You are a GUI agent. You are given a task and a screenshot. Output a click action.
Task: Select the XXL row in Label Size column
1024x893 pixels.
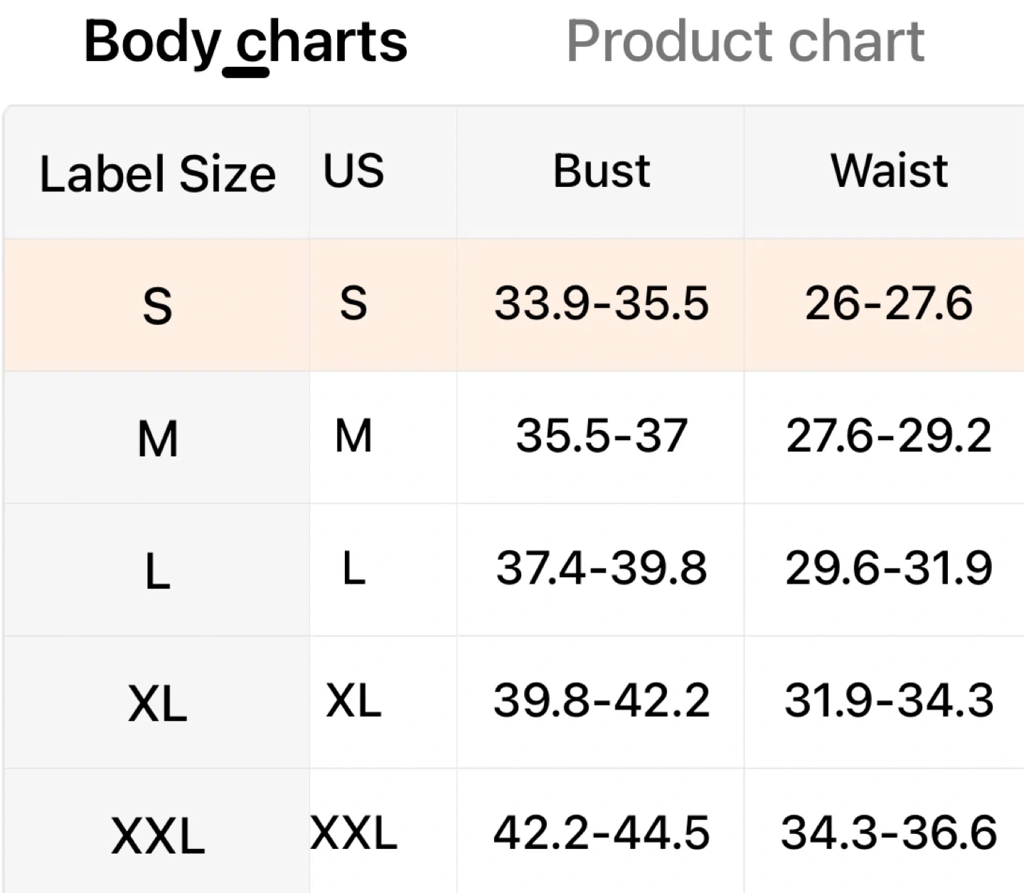tap(157, 835)
